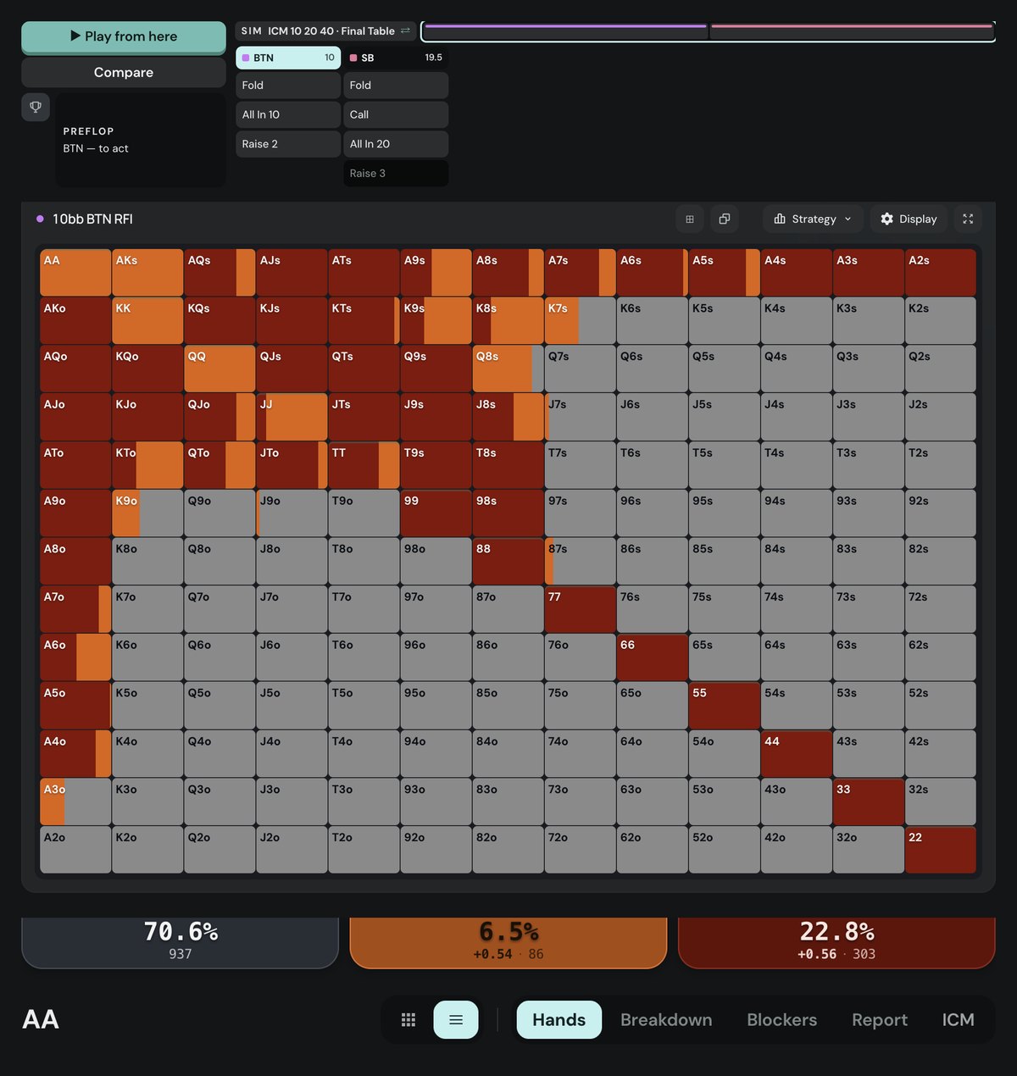This screenshot has width=1017, height=1076.
Task: Click the trophy icon button
Action: [x=36, y=108]
